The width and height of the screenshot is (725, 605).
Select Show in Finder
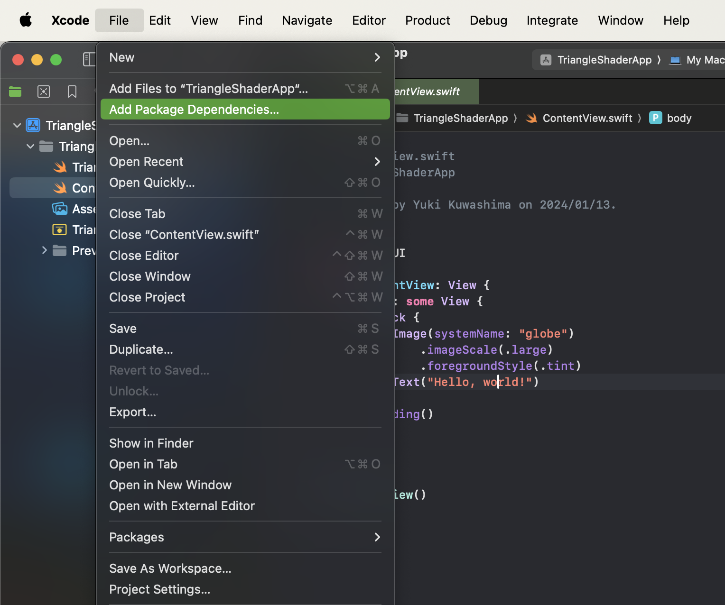pyautogui.click(x=245, y=443)
